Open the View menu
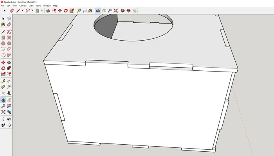The width and height of the screenshot is (274, 156). tap(15, 5)
